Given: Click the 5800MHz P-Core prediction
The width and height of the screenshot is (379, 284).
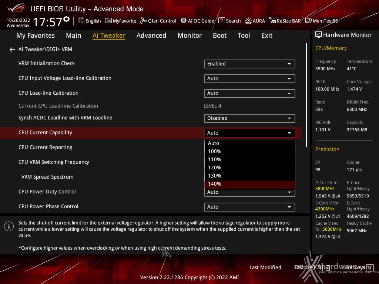Looking at the screenshot, I should [x=325, y=189].
